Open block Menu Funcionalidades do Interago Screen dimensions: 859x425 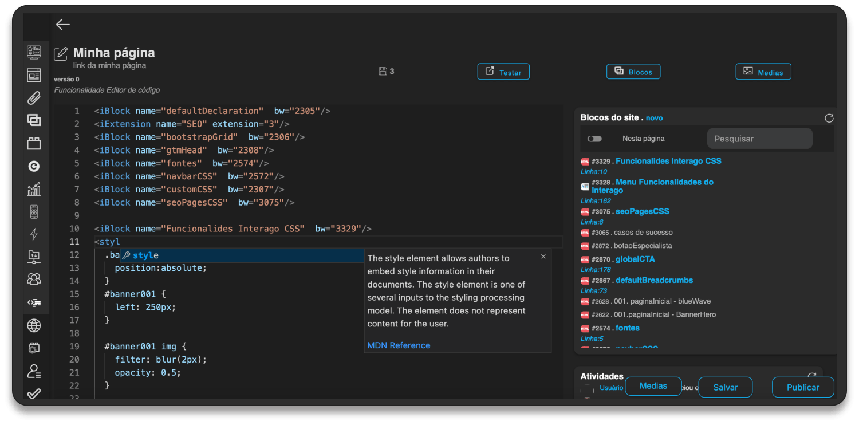[x=653, y=186]
